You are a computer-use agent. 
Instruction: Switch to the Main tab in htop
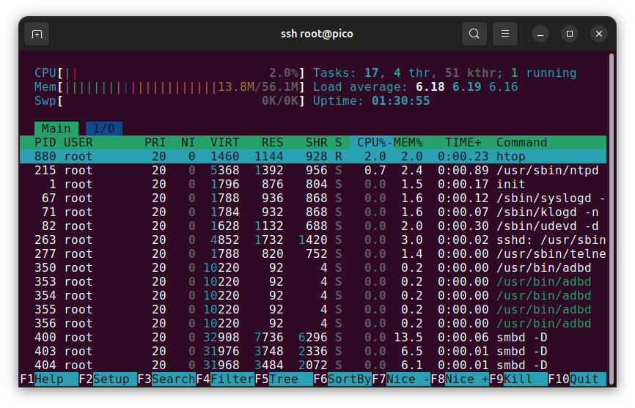pyautogui.click(x=56, y=129)
